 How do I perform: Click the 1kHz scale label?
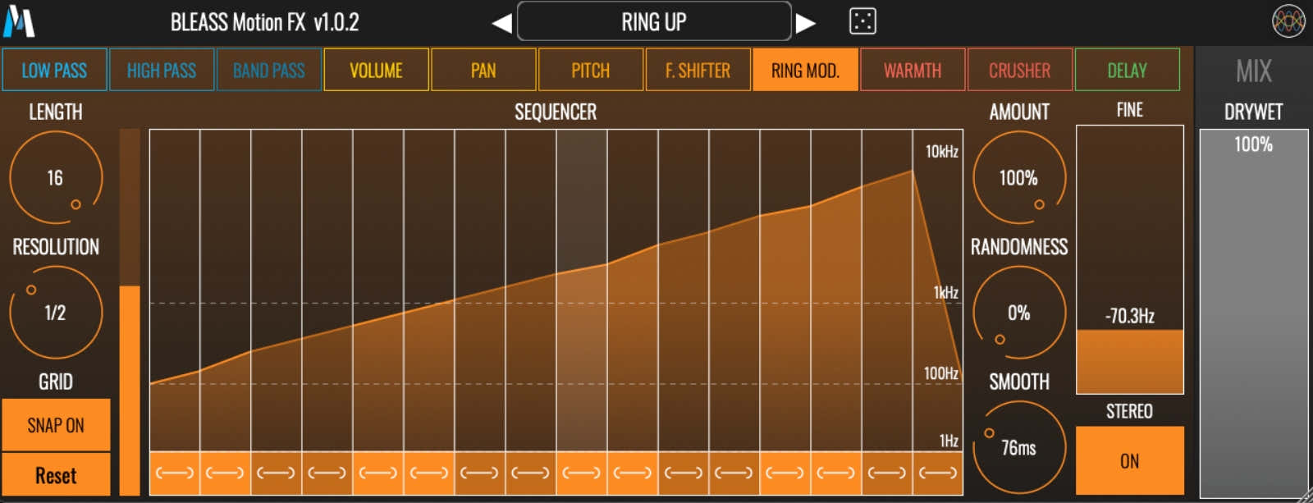coord(946,292)
